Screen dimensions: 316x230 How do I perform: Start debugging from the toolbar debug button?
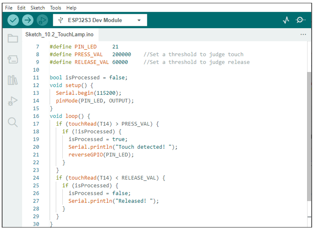coord(42,20)
